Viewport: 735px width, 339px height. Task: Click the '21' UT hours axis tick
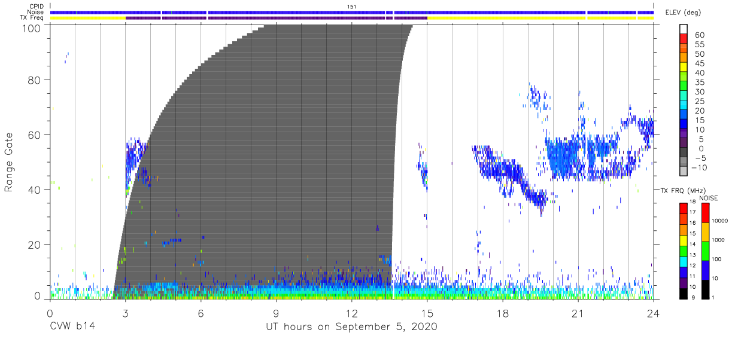[578, 313]
